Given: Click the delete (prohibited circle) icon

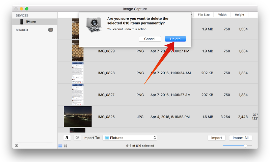Looking at the screenshot, I should pos(77,137).
